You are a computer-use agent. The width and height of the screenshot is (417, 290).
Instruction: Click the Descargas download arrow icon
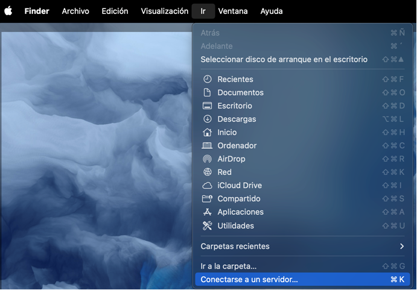tap(207, 119)
